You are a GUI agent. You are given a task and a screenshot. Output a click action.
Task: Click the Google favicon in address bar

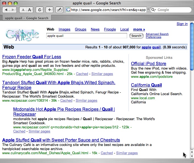pos(68,10)
